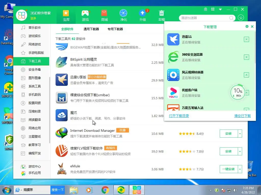The height and width of the screenshot is (195, 261).
Task: Select 系统工具 category
Action: (31, 86)
